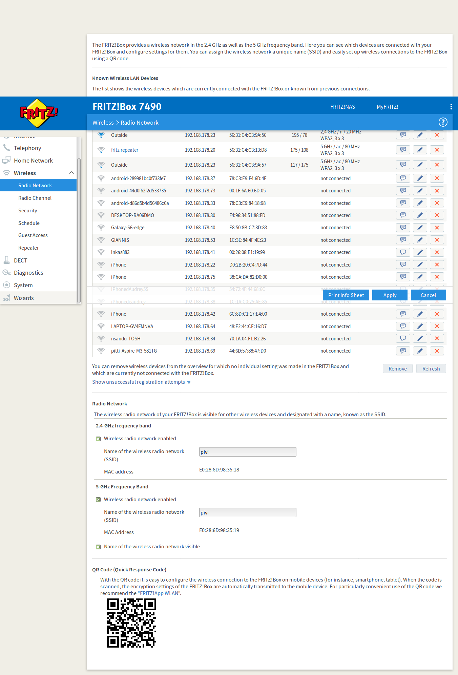Open DECT in the sidebar
Viewport: 458px width, 675px height.
20,260
